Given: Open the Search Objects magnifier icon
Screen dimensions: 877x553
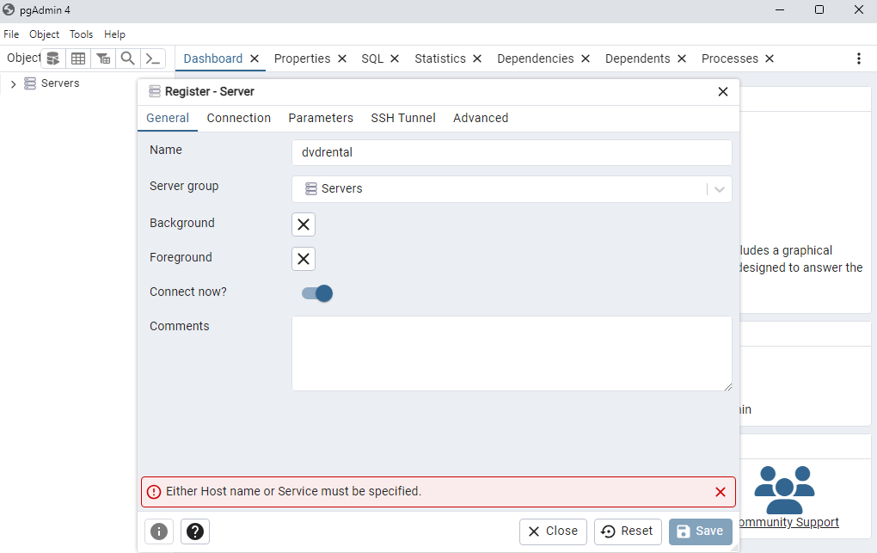Looking at the screenshot, I should click(x=128, y=58).
